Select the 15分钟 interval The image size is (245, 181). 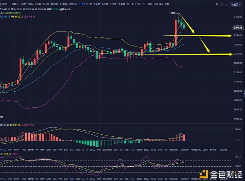[64, 4]
